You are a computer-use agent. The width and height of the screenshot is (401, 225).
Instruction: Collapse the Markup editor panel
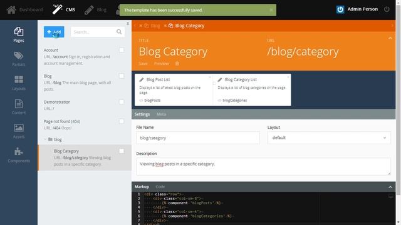pyautogui.click(x=390, y=187)
